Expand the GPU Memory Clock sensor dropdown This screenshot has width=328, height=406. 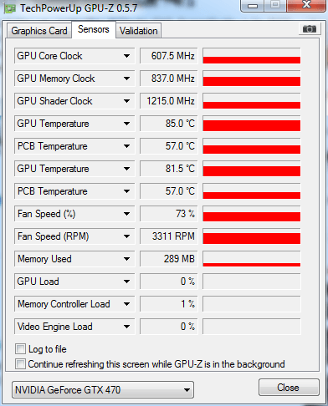(x=126, y=79)
